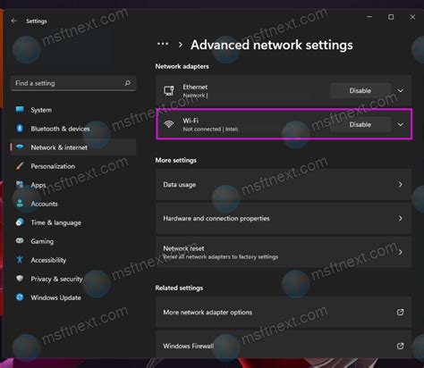This screenshot has height=368, width=424.
Task: Expand the Wi-Fi adapter details chevron
Action: click(x=401, y=124)
